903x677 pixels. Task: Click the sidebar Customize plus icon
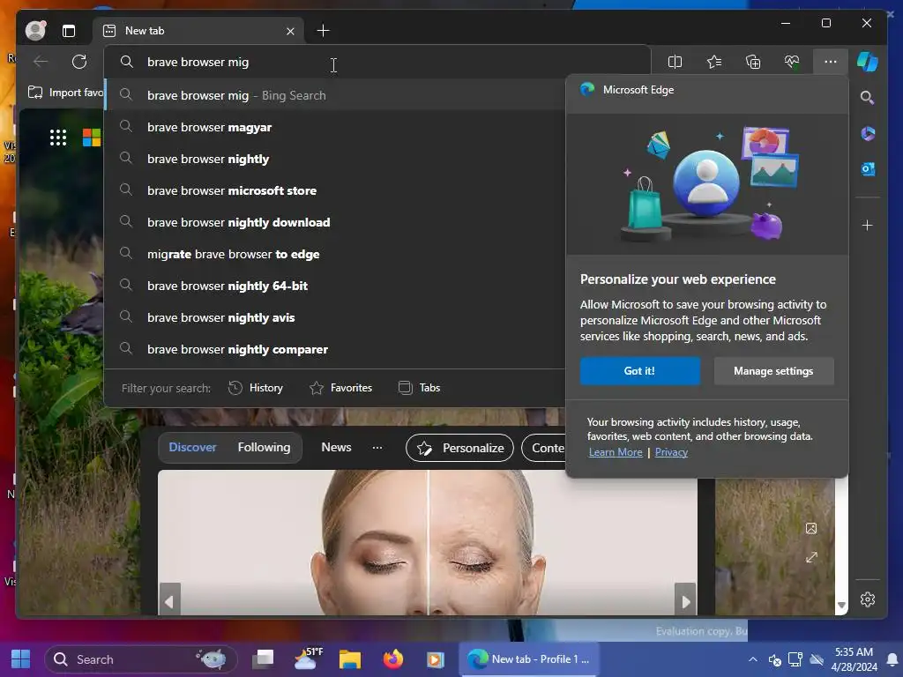click(868, 225)
